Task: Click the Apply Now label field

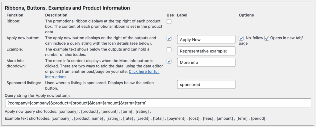Action: 206,40
